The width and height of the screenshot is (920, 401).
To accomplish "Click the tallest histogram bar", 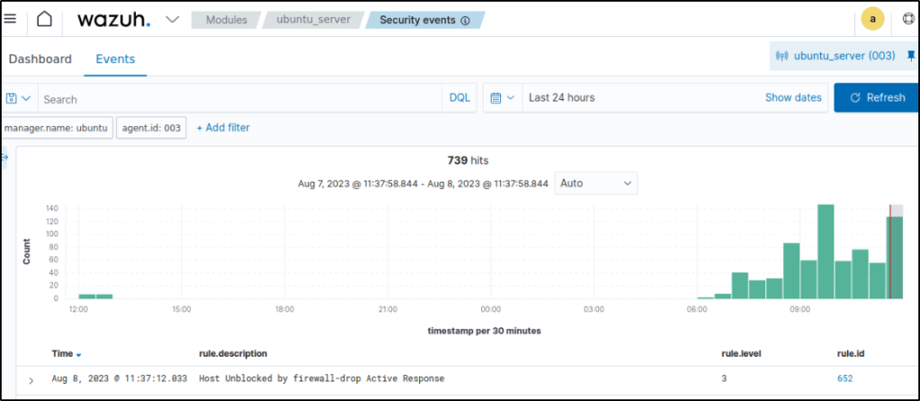I will (x=826, y=252).
